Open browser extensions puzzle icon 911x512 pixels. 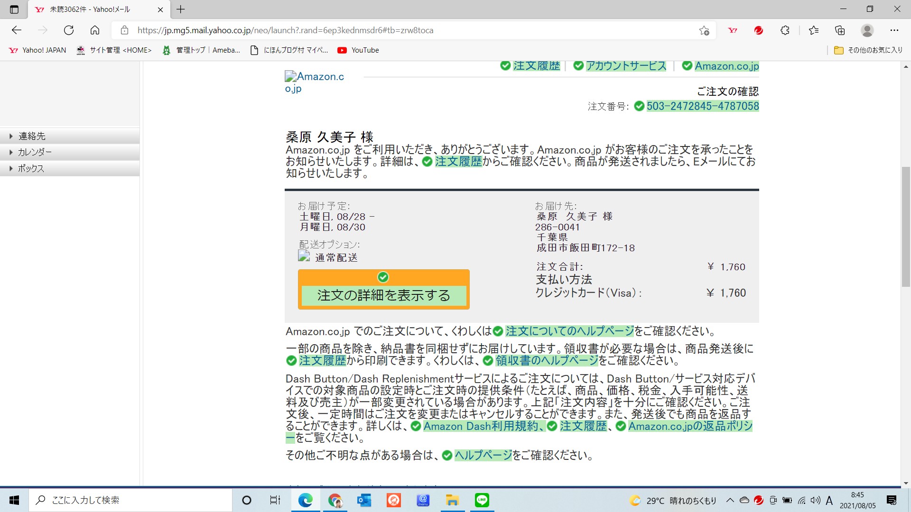[x=785, y=30]
